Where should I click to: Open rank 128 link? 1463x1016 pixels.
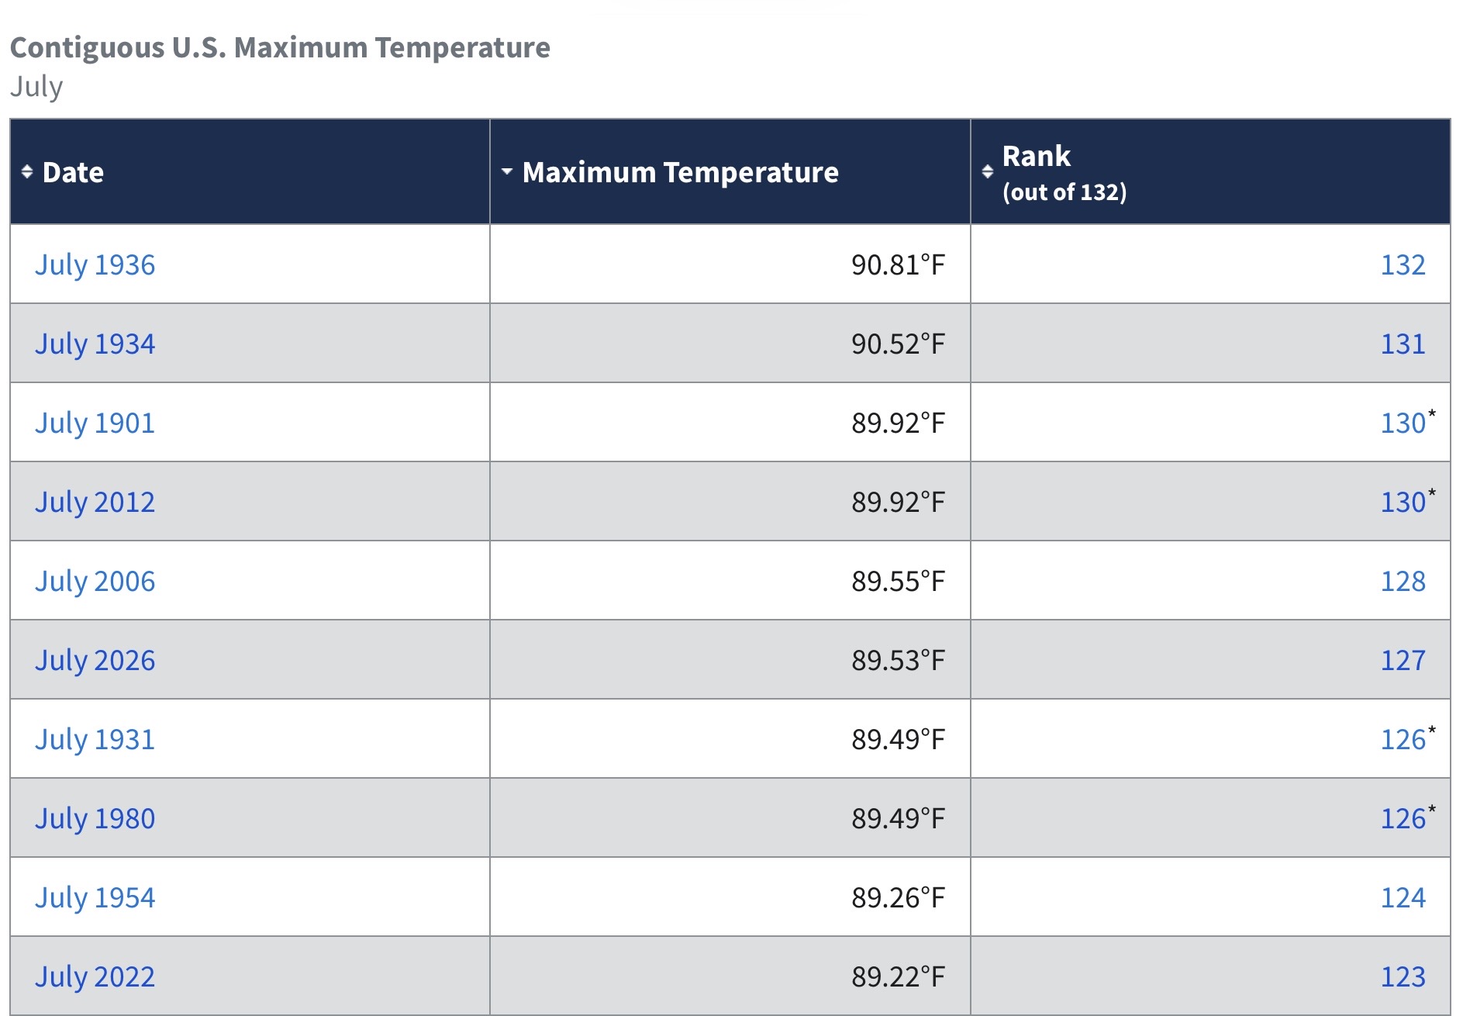(1403, 582)
